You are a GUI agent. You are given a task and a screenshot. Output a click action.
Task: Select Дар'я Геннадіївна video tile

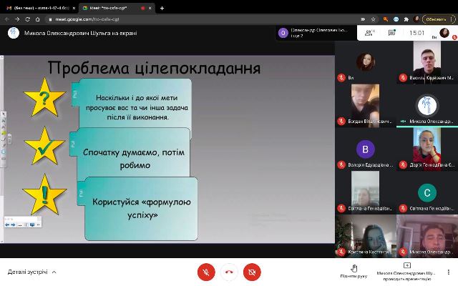click(x=427, y=149)
